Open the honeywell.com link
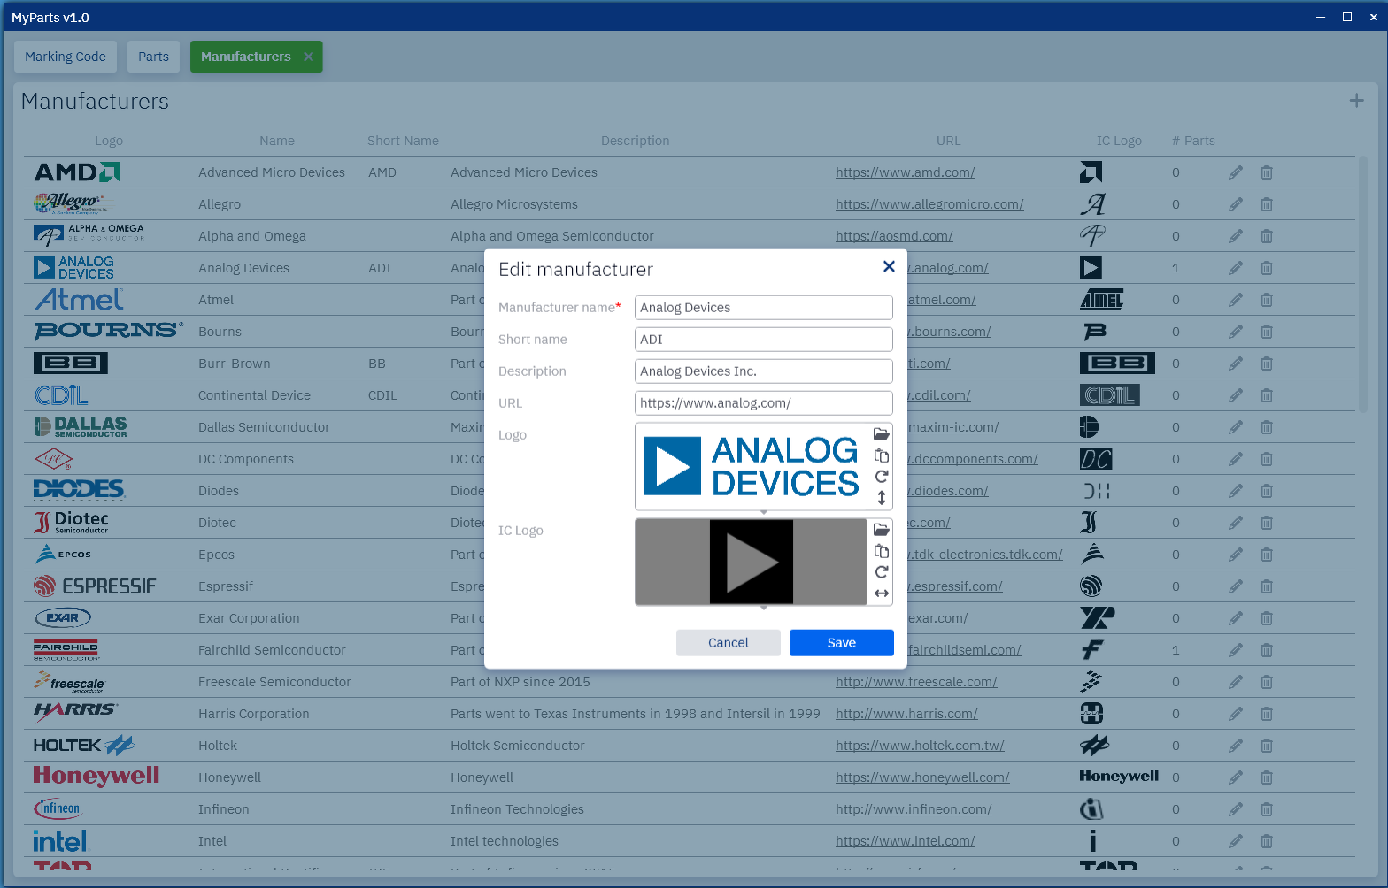Screen dimensions: 1388x888 [922, 777]
